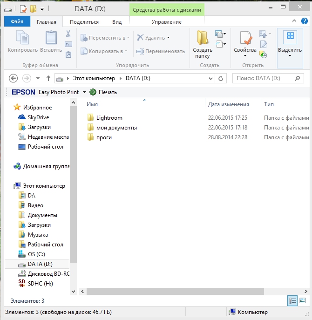Open the EPSON Easy Photo Print dropdown
This screenshot has width=312, height=320.
click(84, 92)
